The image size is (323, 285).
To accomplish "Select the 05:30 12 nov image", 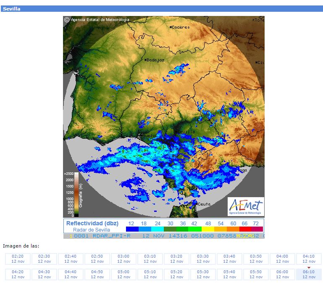I will 203,274.
